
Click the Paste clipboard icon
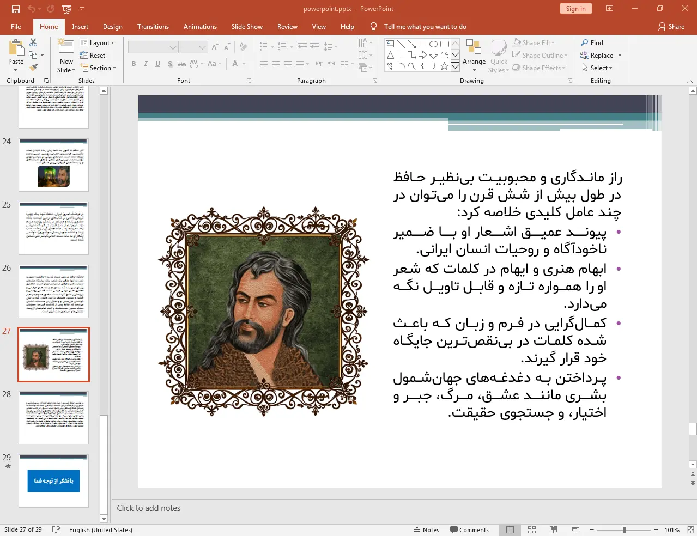point(16,48)
